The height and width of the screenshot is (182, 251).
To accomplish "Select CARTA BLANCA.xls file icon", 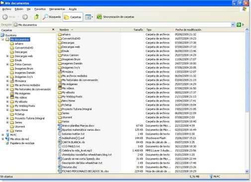I will 60,142.
